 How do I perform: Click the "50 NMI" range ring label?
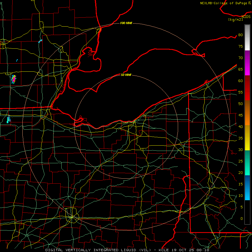point(126,75)
